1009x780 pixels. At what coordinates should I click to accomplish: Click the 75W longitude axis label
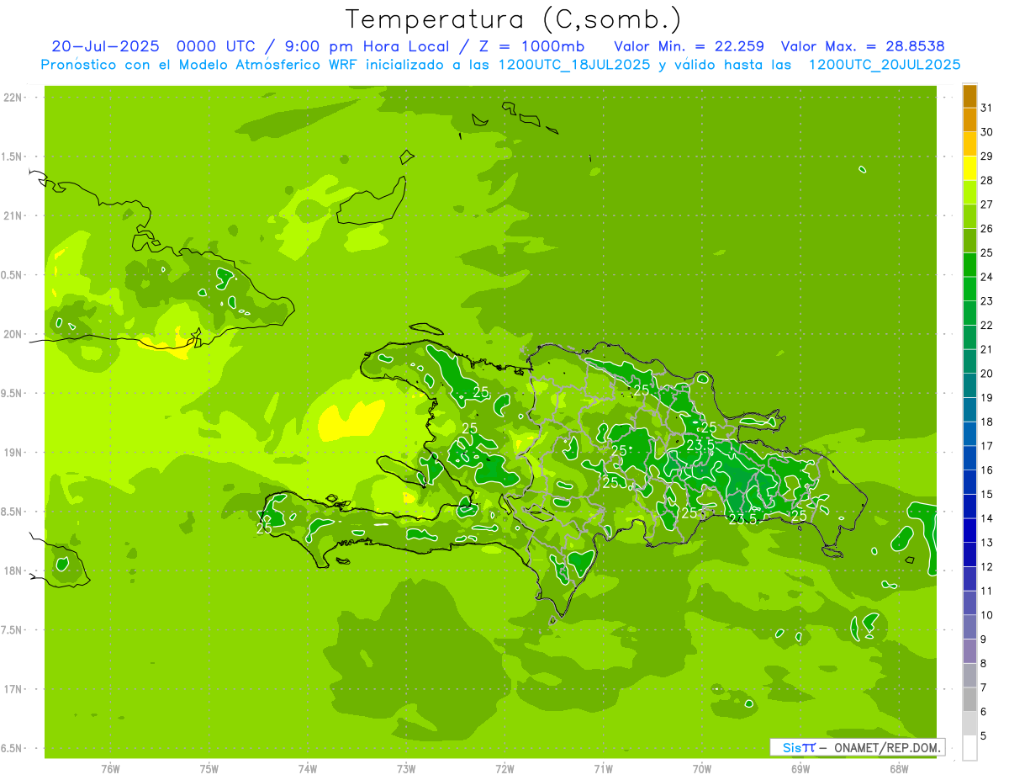click(x=209, y=769)
